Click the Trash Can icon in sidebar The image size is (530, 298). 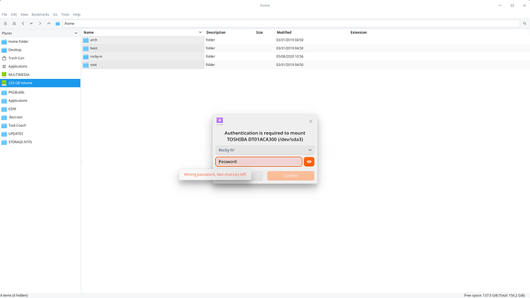coord(4,58)
